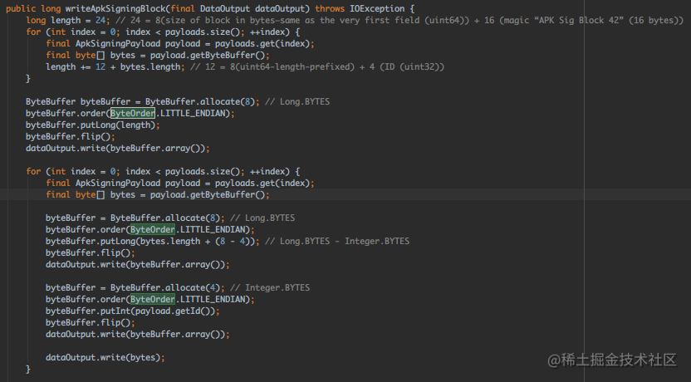
Task: Click the '// Integer.BYTES' comment after allocate(4)
Action: (x=270, y=287)
